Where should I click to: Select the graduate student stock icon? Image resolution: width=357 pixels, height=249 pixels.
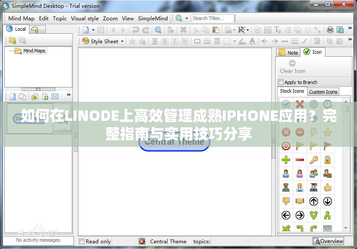pos(314,187)
